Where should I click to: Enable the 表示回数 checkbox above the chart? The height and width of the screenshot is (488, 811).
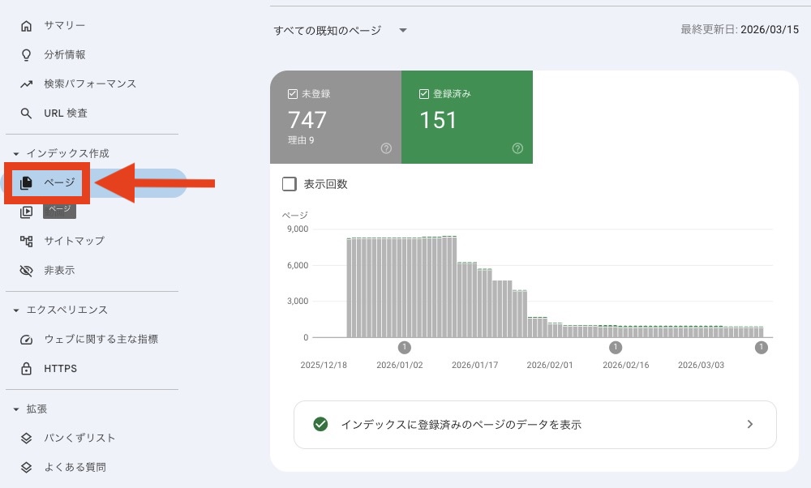point(289,184)
